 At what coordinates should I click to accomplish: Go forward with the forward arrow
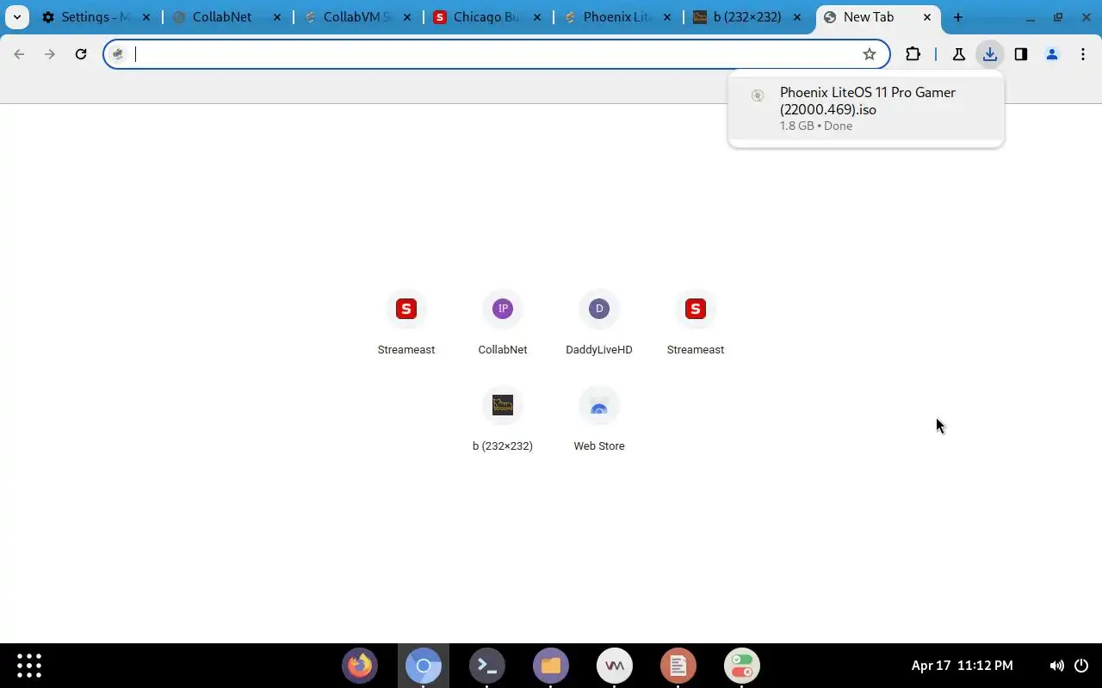tap(50, 54)
